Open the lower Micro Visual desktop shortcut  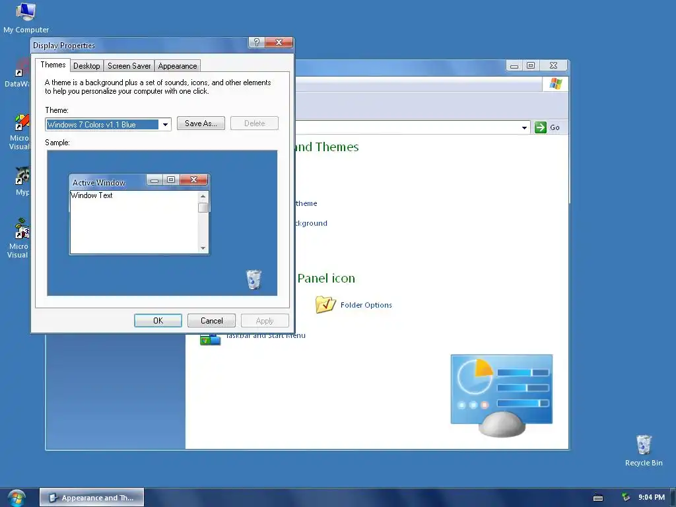19,238
